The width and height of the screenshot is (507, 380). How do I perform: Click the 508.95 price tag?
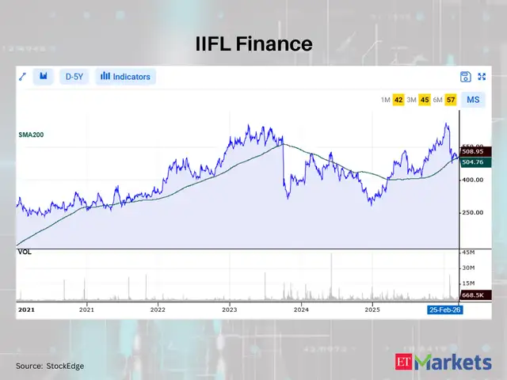(475, 151)
